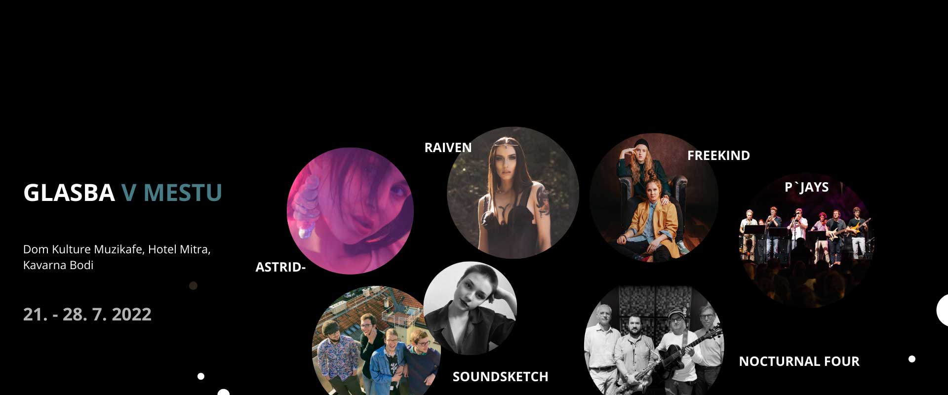Open the Raiven artist photo
948x395 pixels.
[x=513, y=193]
